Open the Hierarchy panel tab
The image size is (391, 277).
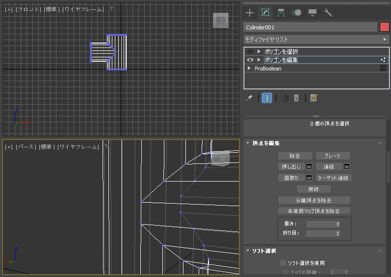(281, 12)
